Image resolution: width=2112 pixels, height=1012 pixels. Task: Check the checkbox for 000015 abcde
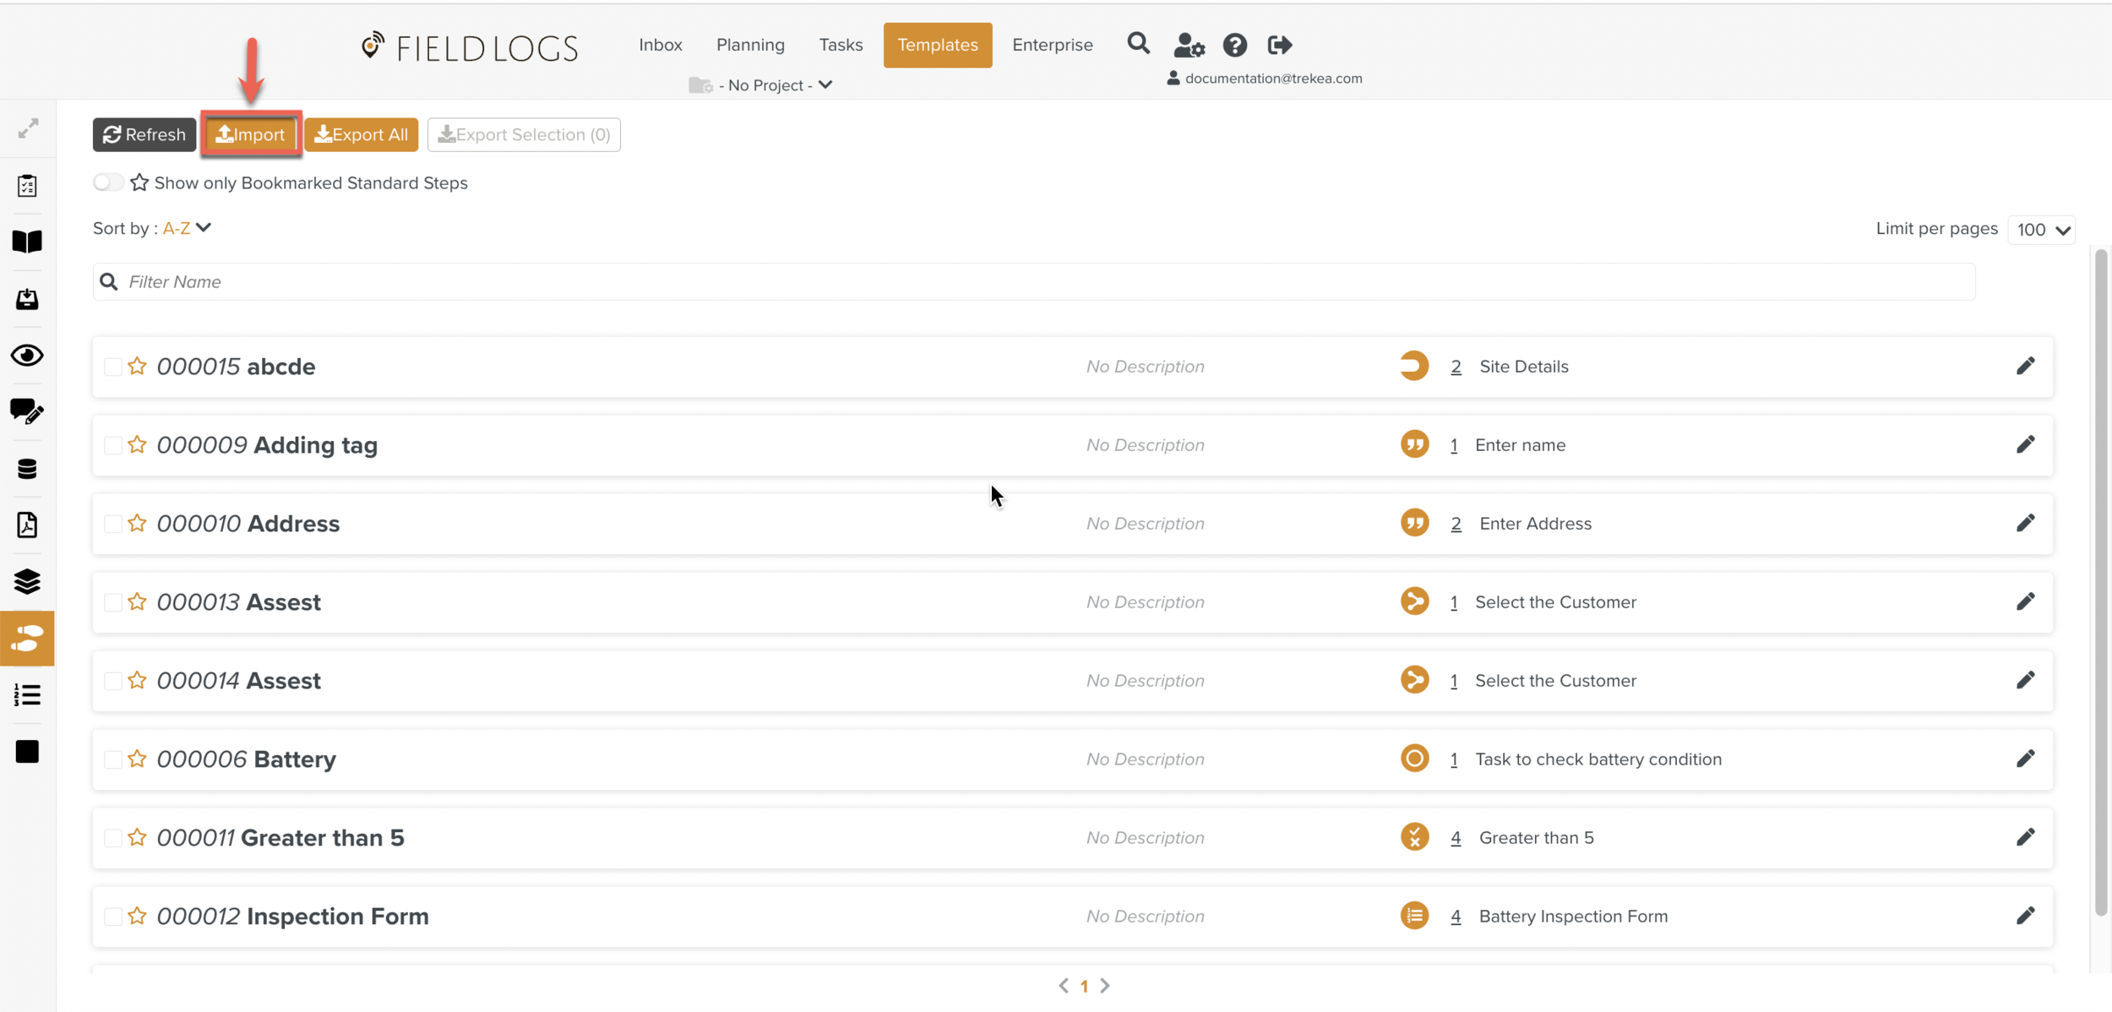[x=112, y=367]
